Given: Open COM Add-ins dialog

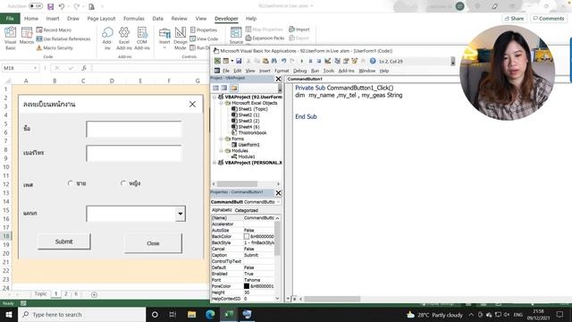Looking at the screenshot, I should tap(142, 38).
